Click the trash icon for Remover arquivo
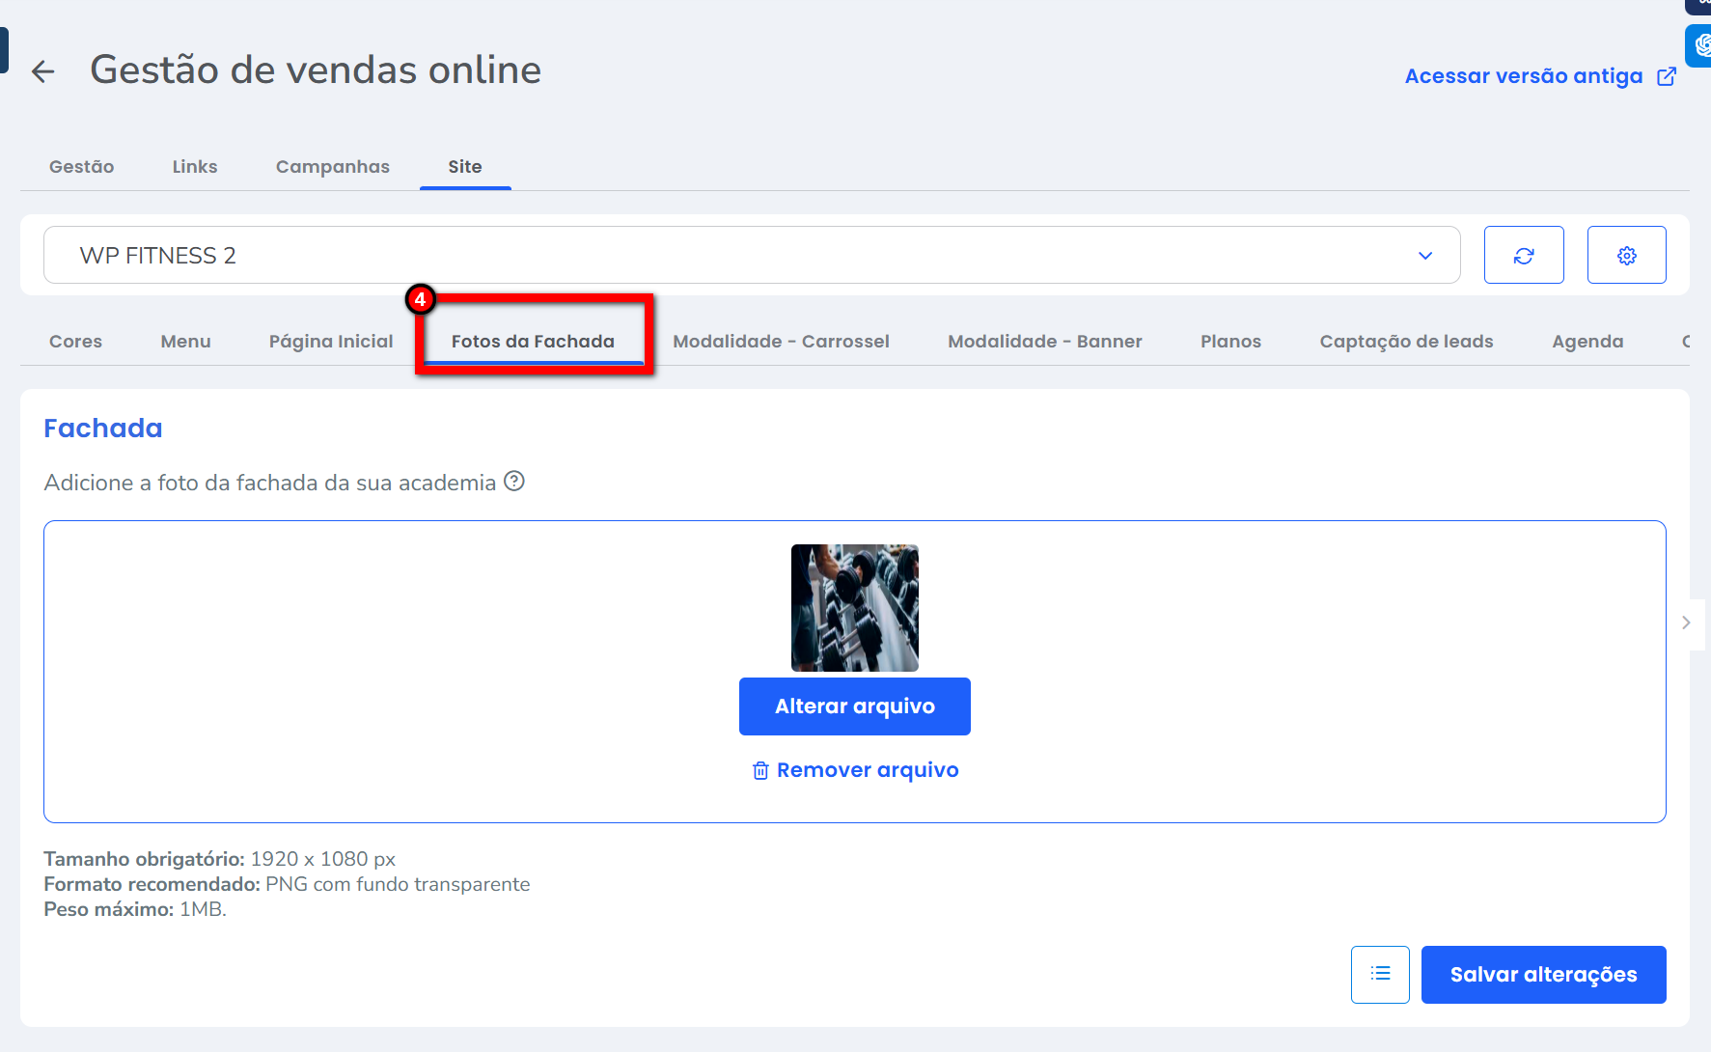The width and height of the screenshot is (1711, 1052). click(760, 770)
